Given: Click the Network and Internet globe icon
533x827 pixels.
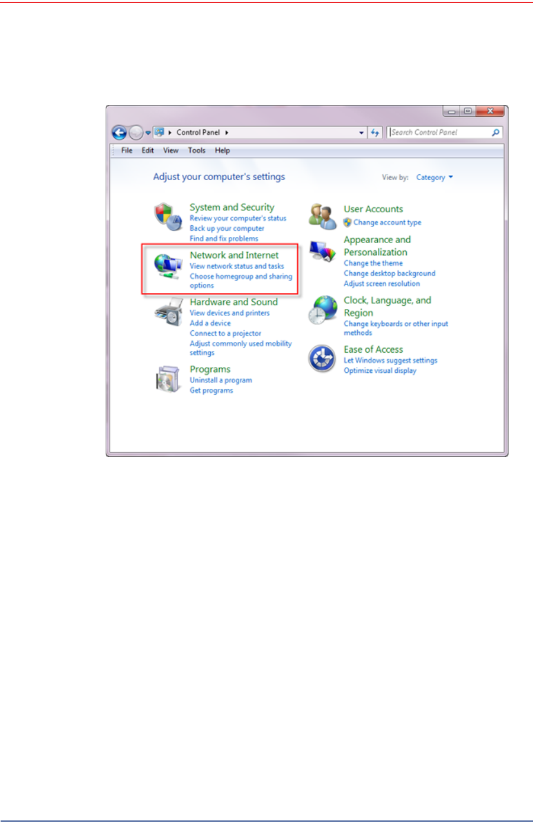Looking at the screenshot, I should [168, 266].
